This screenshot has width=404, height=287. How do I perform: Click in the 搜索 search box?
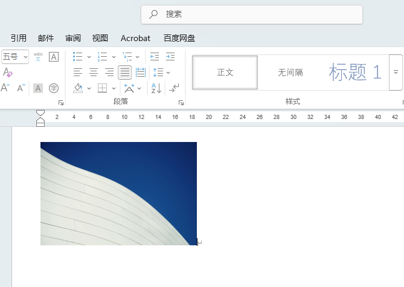(x=252, y=15)
